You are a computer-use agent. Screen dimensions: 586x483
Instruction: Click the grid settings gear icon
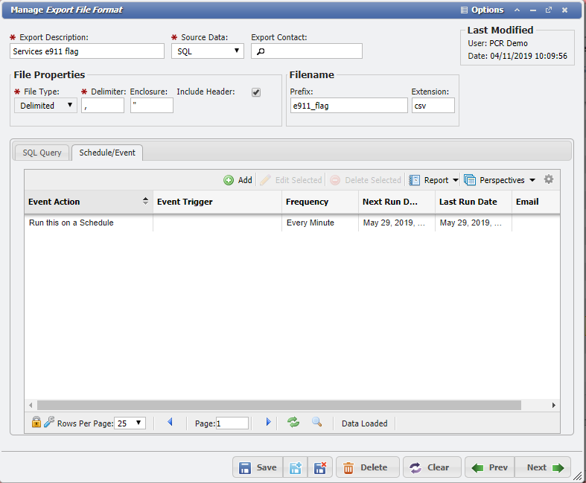click(x=549, y=179)
